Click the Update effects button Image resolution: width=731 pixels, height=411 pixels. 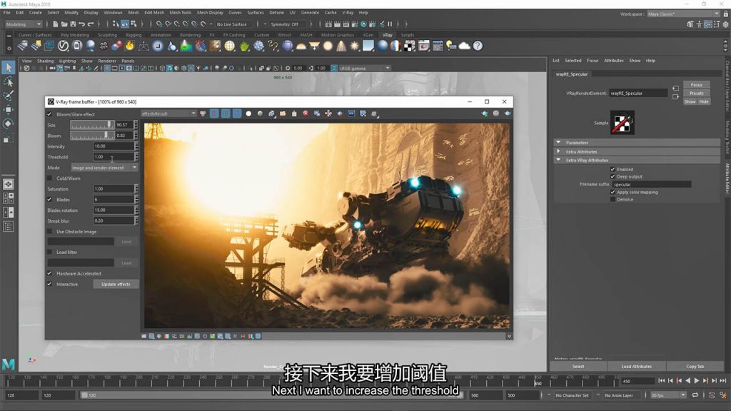point(116,284)
